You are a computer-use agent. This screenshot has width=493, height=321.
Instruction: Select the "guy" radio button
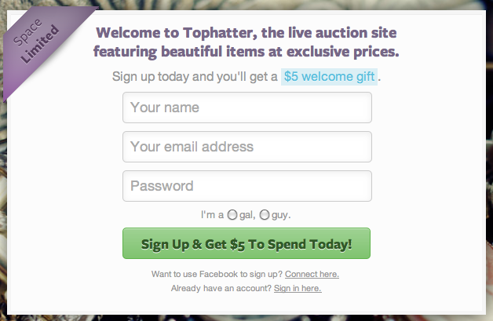(265, 214)
